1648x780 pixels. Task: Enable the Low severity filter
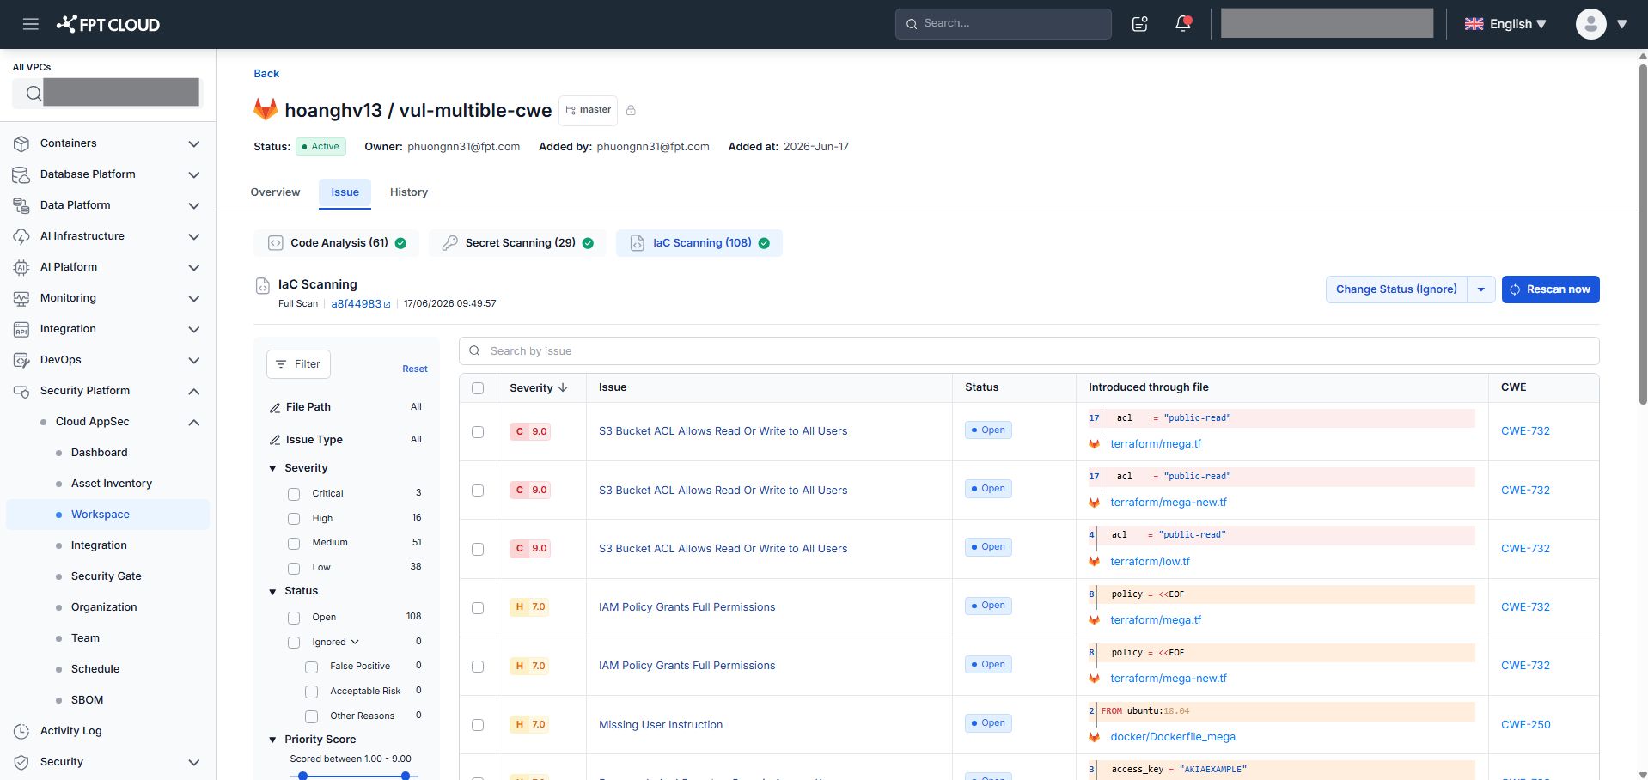coord(294,569)
